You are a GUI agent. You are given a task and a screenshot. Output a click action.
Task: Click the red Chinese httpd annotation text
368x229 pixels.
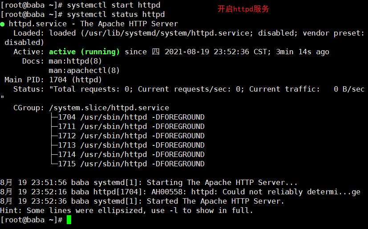tap(243, 9)
